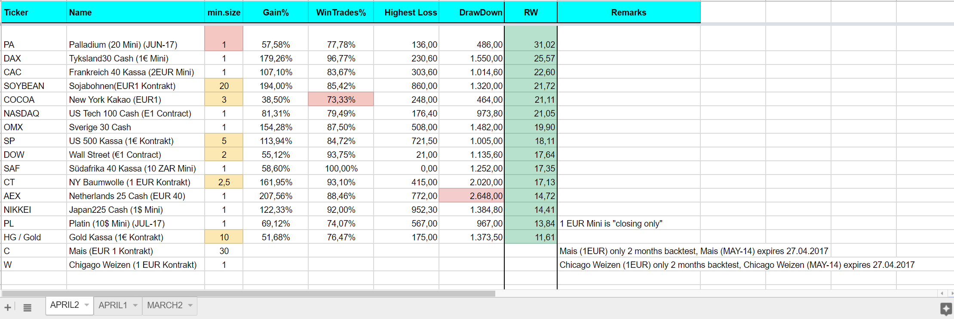Click the Mais (EUR 1 Kontrakt) cell
The height and width of the screenshot is (319, 954).
coord(135,251)
